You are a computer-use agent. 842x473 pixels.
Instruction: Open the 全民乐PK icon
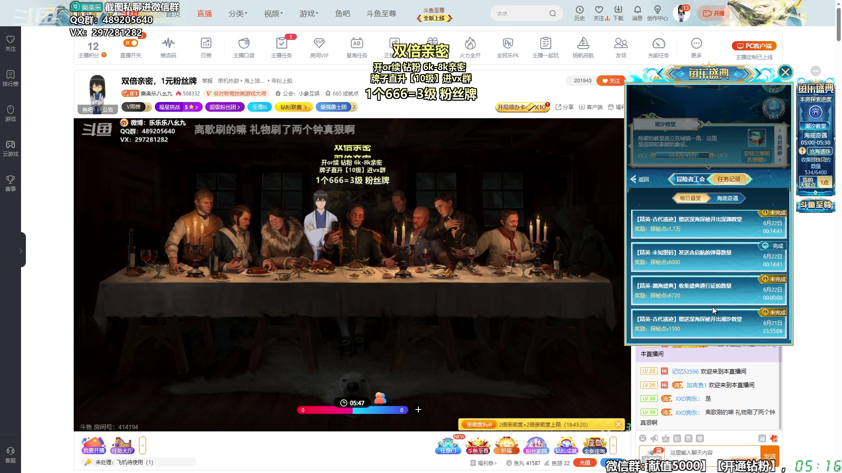(x=508, y=47)
